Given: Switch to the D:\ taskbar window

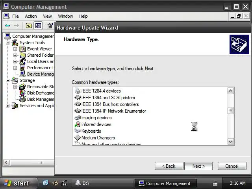Looking at the screenshot, I should [x=102, y=183].
